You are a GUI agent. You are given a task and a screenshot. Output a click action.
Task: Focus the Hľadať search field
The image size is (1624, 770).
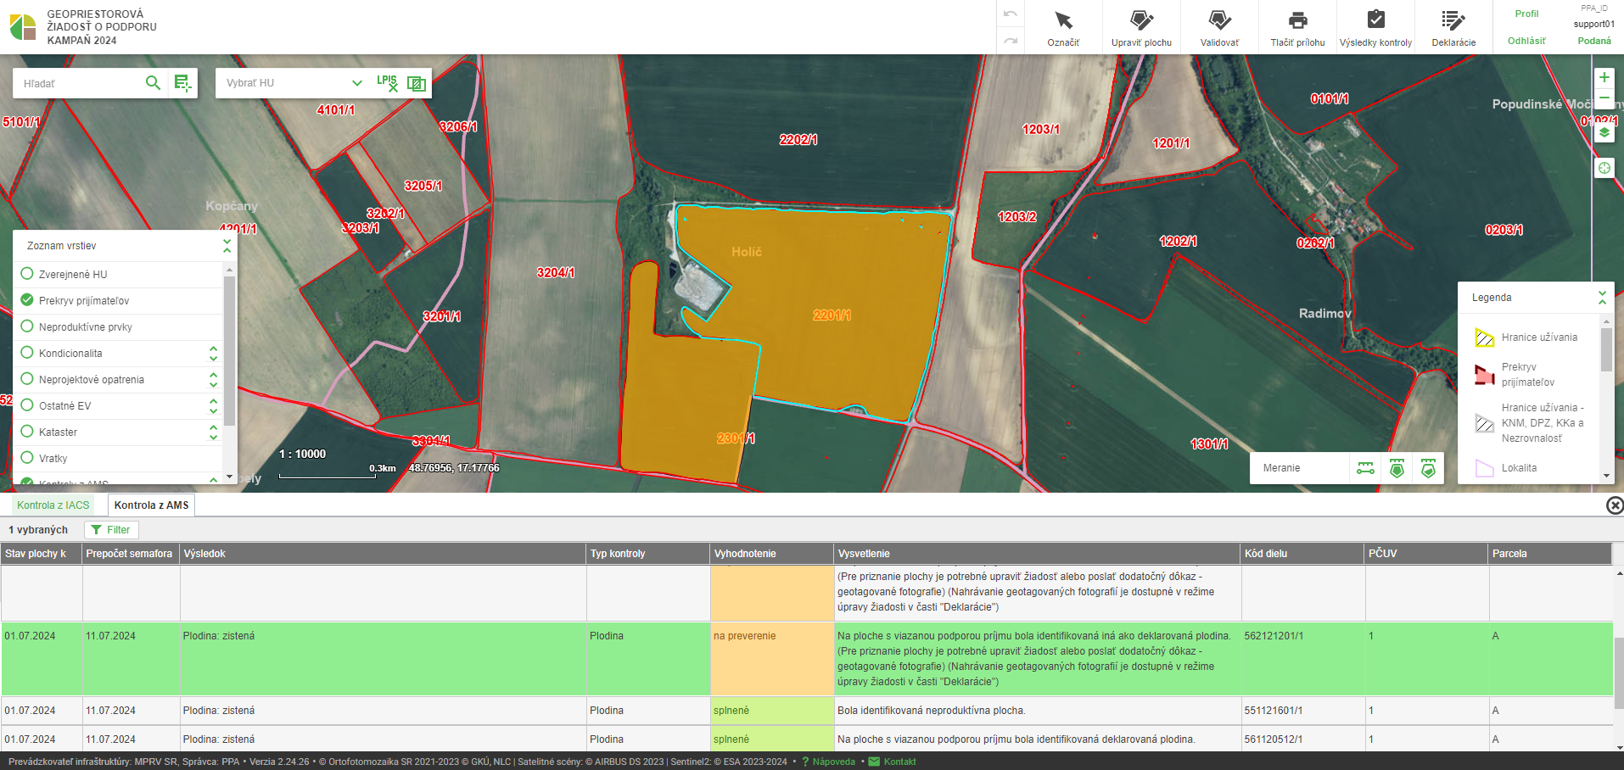(x=81, y=83)
